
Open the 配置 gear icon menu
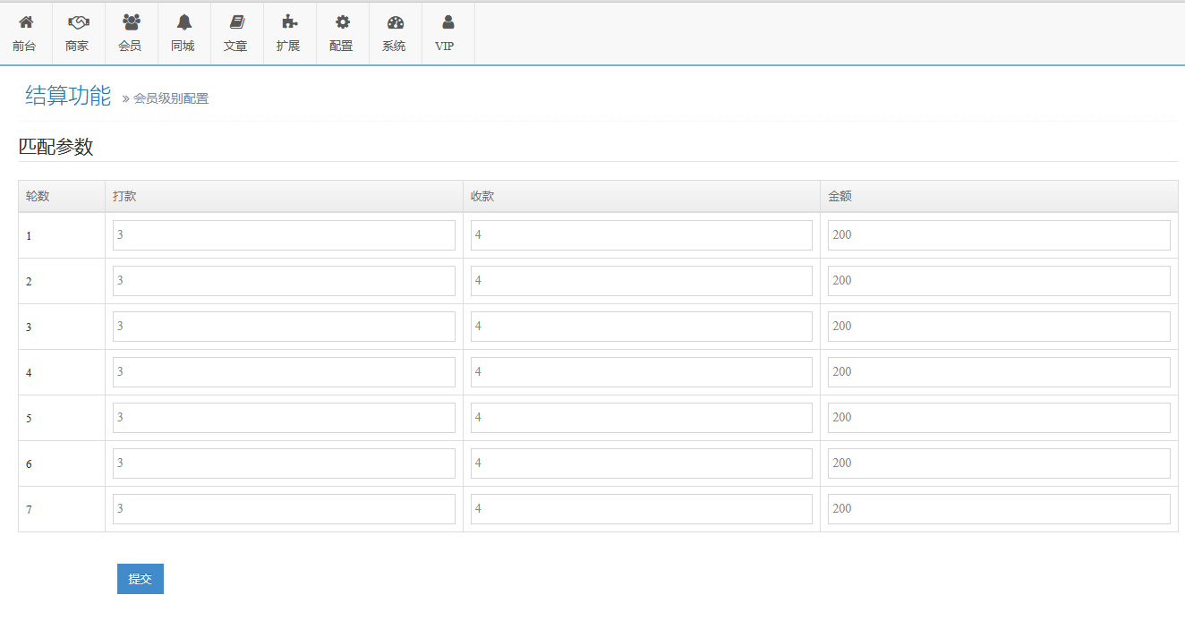pyautogui.click(x=342, y=23)
